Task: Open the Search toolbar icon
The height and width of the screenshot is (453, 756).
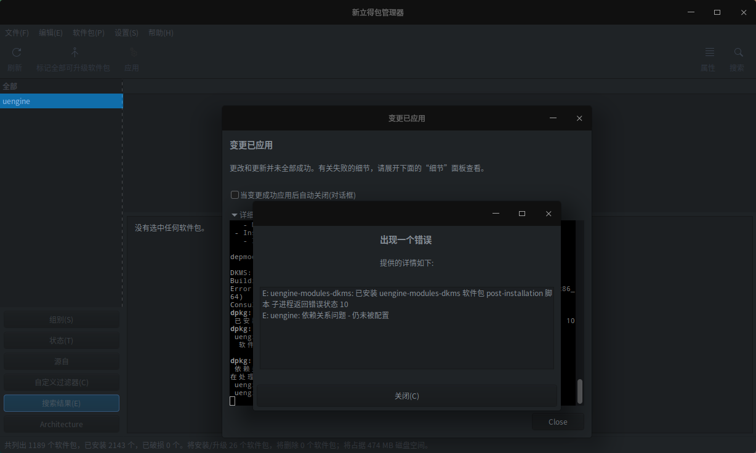Action: coord(738,52)
